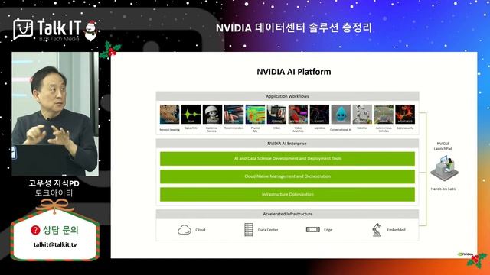
Task: Click the talkit@talkit.tv email address
Action: [x=55, y=244]
